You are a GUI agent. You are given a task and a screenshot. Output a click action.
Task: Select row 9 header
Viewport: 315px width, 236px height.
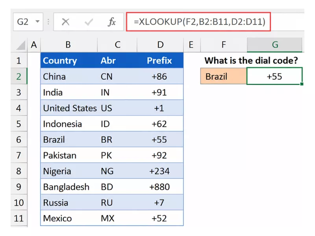coord(19,186)
